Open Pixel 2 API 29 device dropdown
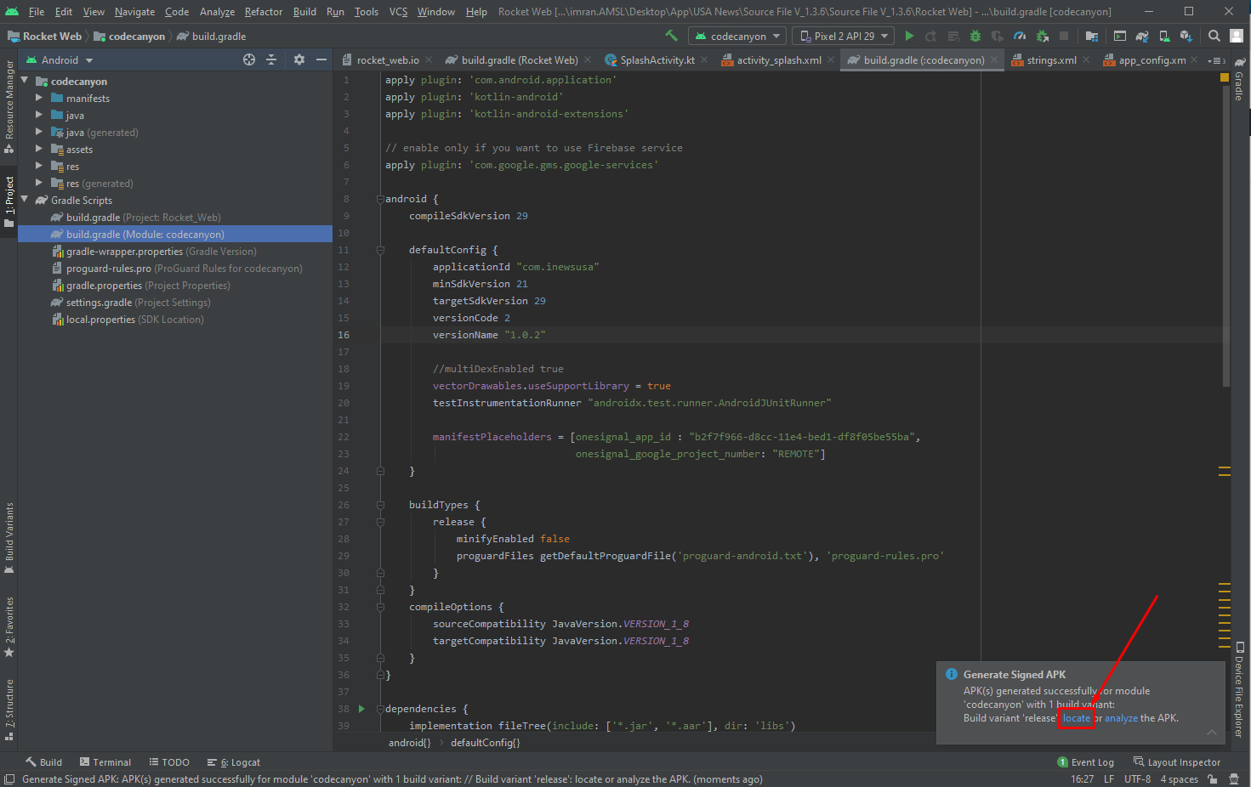This screenshot has height=787, width=1251. [x=844, y=36]
